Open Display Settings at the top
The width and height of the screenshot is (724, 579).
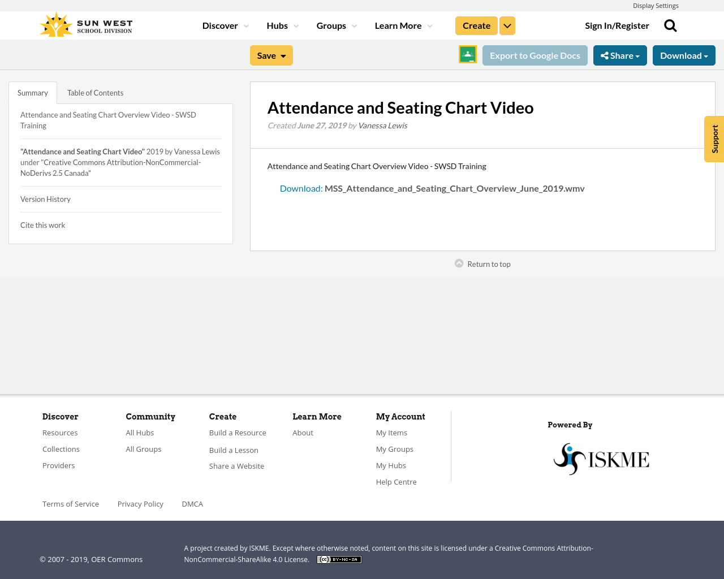pyautogui.click(x=656, y=6)
